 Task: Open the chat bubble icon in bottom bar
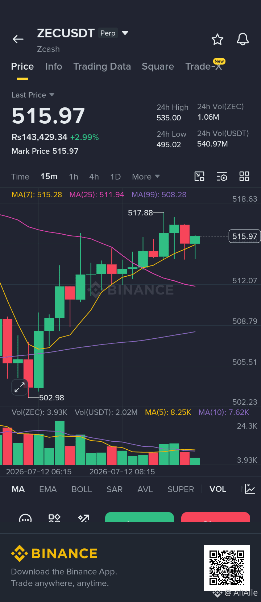(x=25, y=519)
